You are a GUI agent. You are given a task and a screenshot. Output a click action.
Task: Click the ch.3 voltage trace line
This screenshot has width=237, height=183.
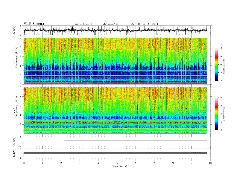[x=115, y=141]
